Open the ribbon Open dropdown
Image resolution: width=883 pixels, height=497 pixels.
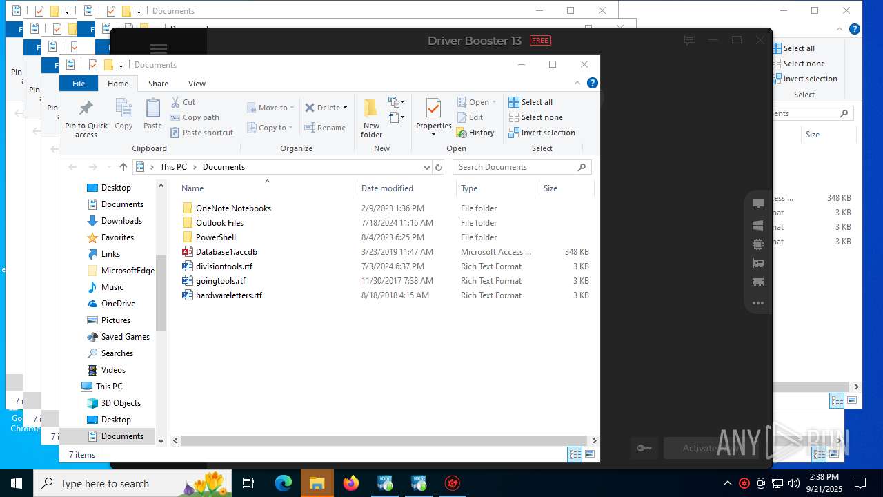(x=477, y=102)
